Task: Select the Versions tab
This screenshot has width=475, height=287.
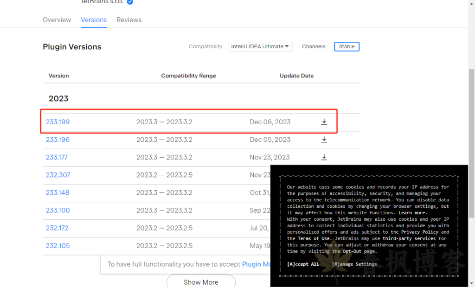Action: [x=94, y=20]
